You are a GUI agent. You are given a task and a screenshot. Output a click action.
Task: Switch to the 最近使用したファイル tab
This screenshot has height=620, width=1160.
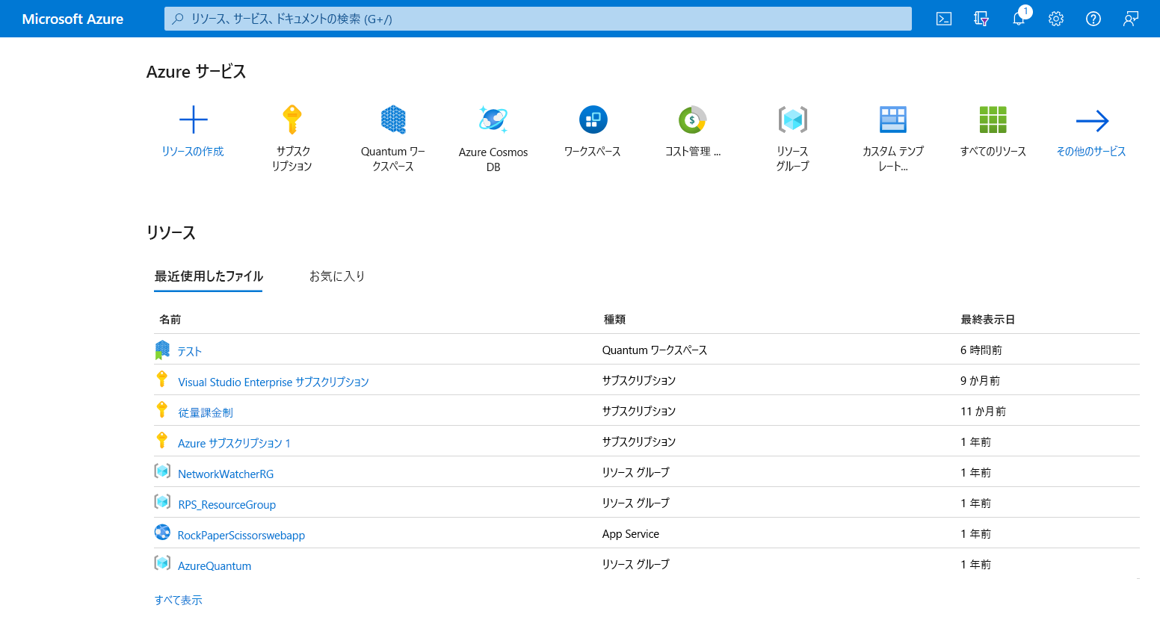[209, 276]
